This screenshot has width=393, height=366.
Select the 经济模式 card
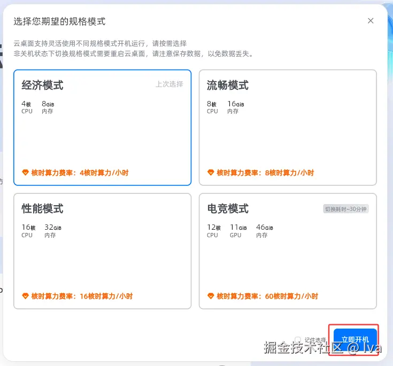pyautogui.click(x=103, y=128)
